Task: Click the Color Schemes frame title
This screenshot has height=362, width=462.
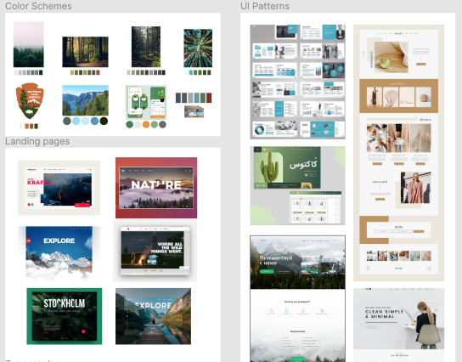Action: [x=38, y=6]
